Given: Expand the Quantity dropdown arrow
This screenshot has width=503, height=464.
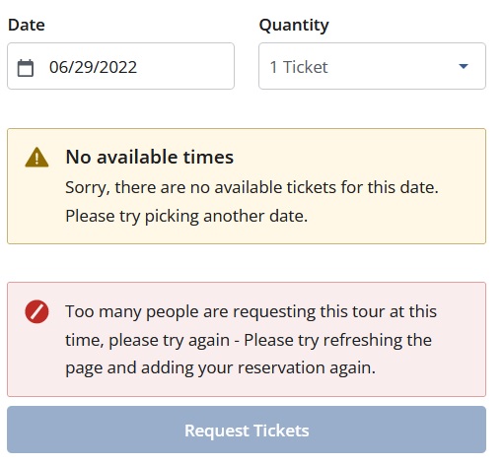Looking at the screenshot, I should point(464,66).
